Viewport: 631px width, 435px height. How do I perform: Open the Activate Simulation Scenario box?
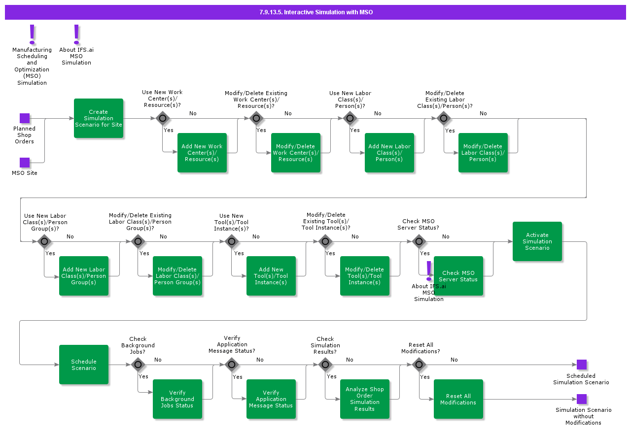point(537,241)
